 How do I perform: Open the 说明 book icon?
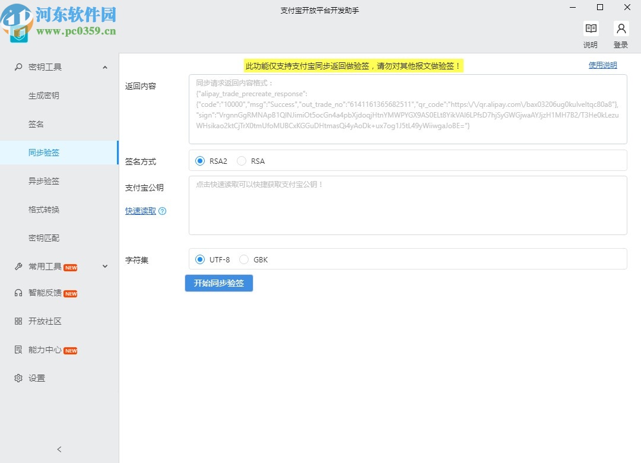point(591,28)
